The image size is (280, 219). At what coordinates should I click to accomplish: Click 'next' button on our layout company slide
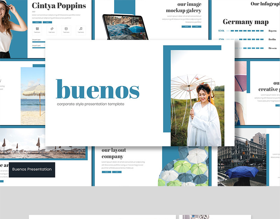pos(117,172)
